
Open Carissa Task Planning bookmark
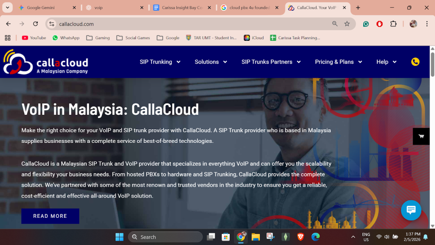[x=295, y=38]
